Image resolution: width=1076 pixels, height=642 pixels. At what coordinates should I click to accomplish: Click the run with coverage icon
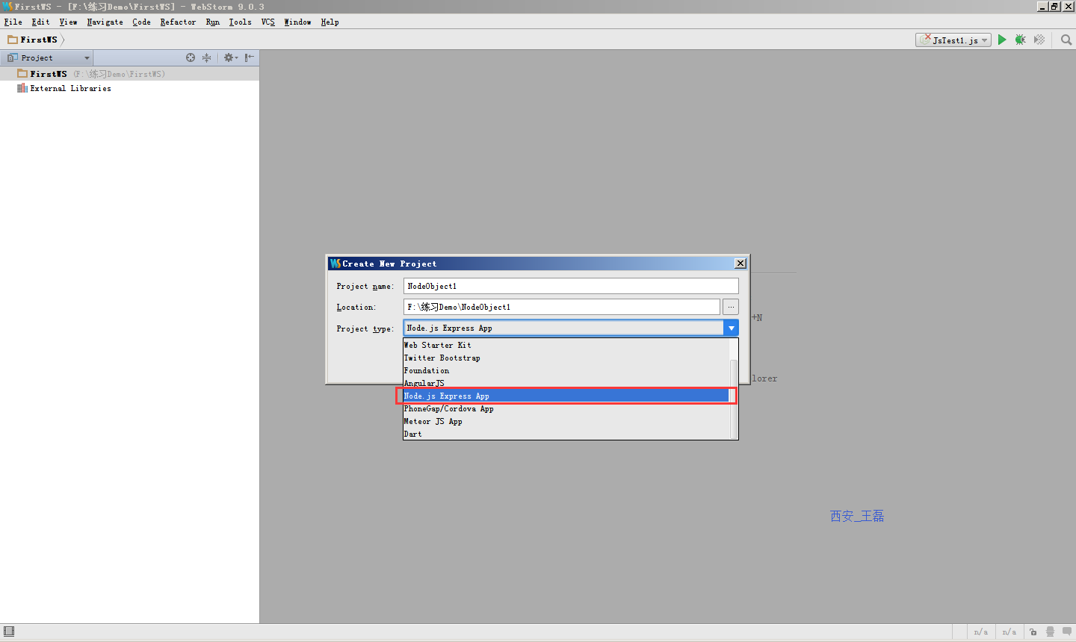[1039, 40]
